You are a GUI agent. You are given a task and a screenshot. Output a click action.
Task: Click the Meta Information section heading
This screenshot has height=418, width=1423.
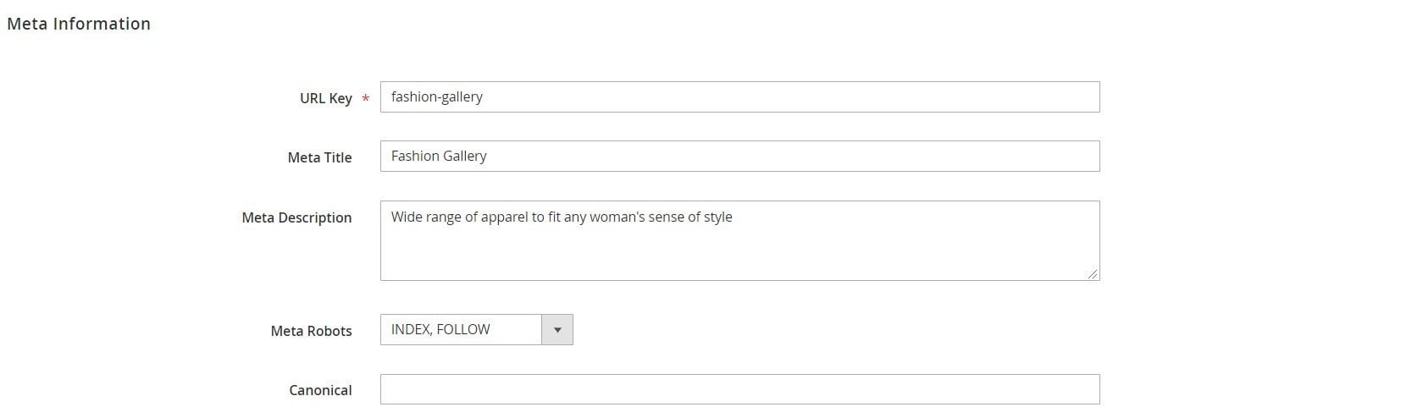(79, 24)
